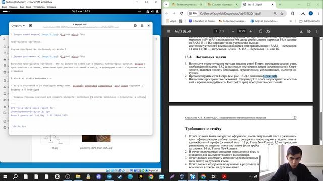Zoom in the PDF with plus button
Viewport: 323px width, 181px height.
coord(251,31)
